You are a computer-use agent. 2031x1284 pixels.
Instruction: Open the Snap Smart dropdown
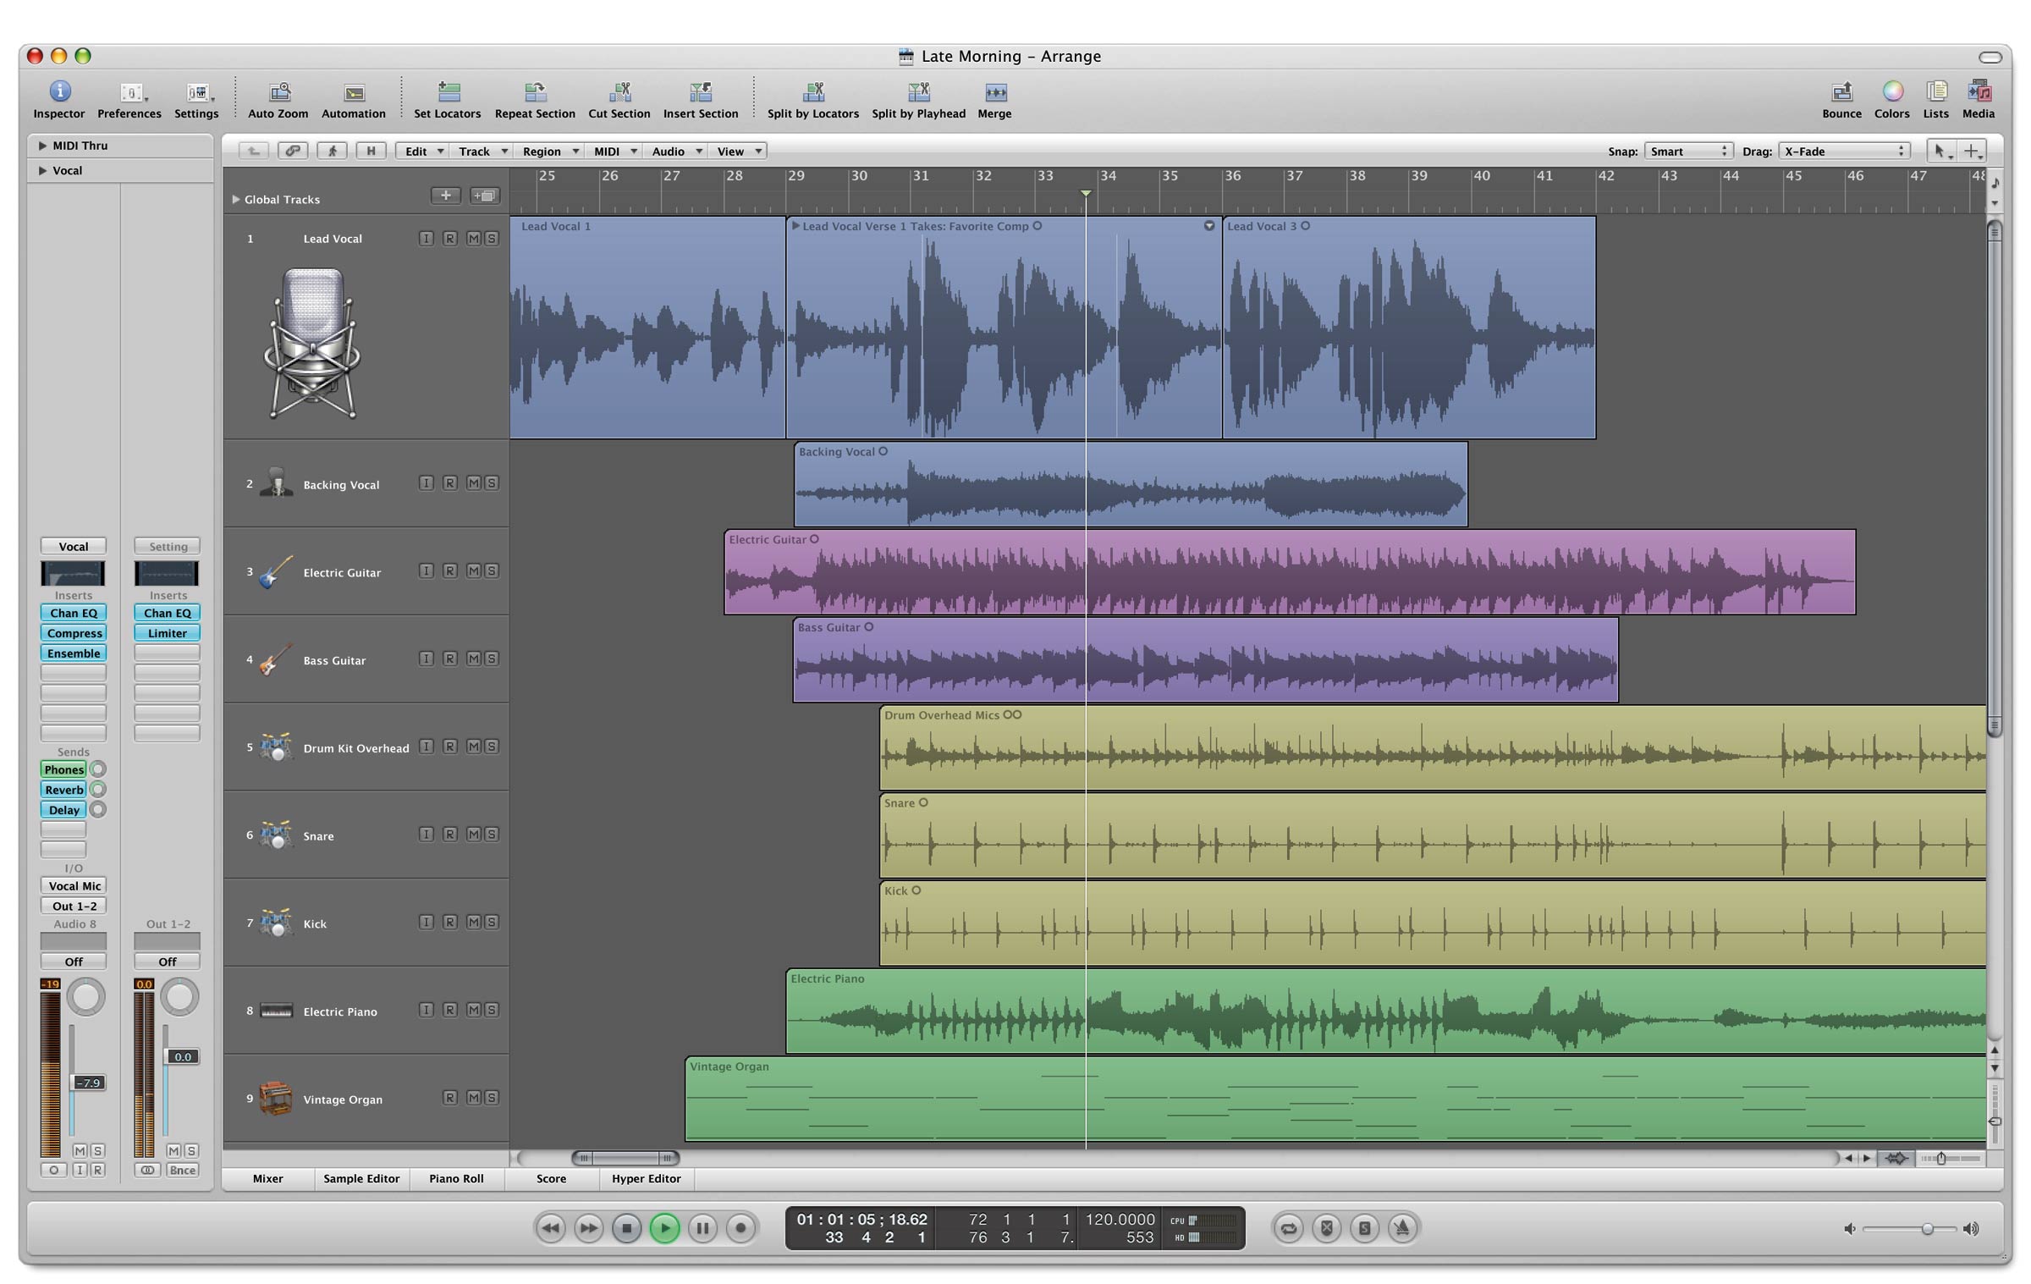1688,152
